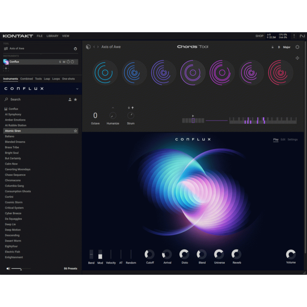Trigger the third indigo chord disc
Image resolution: width=307 pixels, height=307 pixels.
pyautogui.click(x=163, y=73)
